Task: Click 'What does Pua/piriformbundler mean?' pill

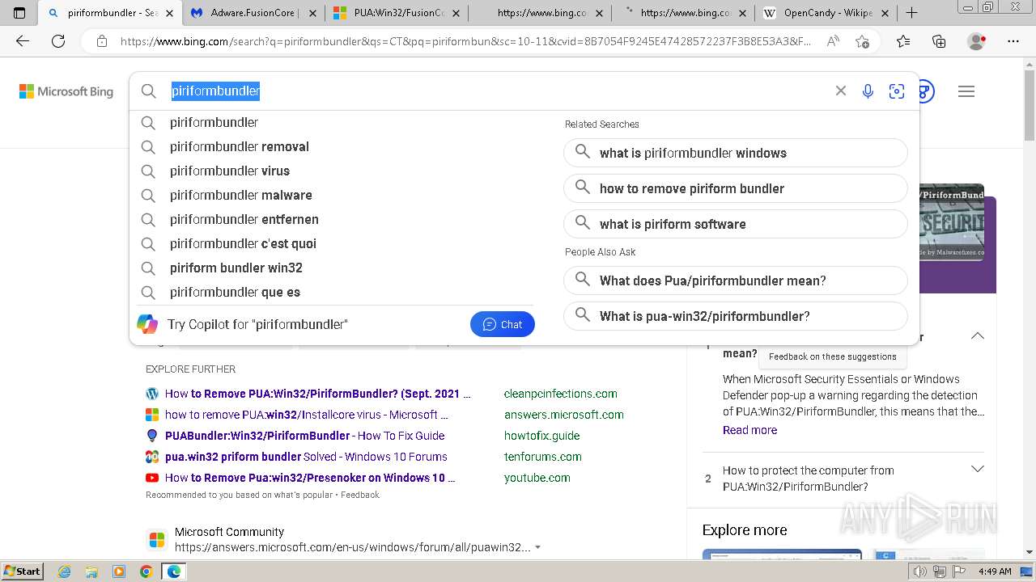Action: pyautogui.click(x=736, y=280)
